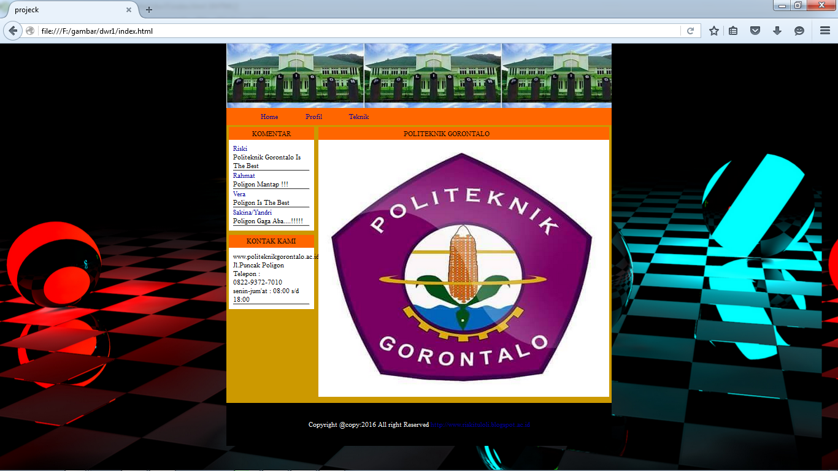Click the Copyright 2016 footer text
The width and height of the screenshot is (838, 471).
(368, 424)
